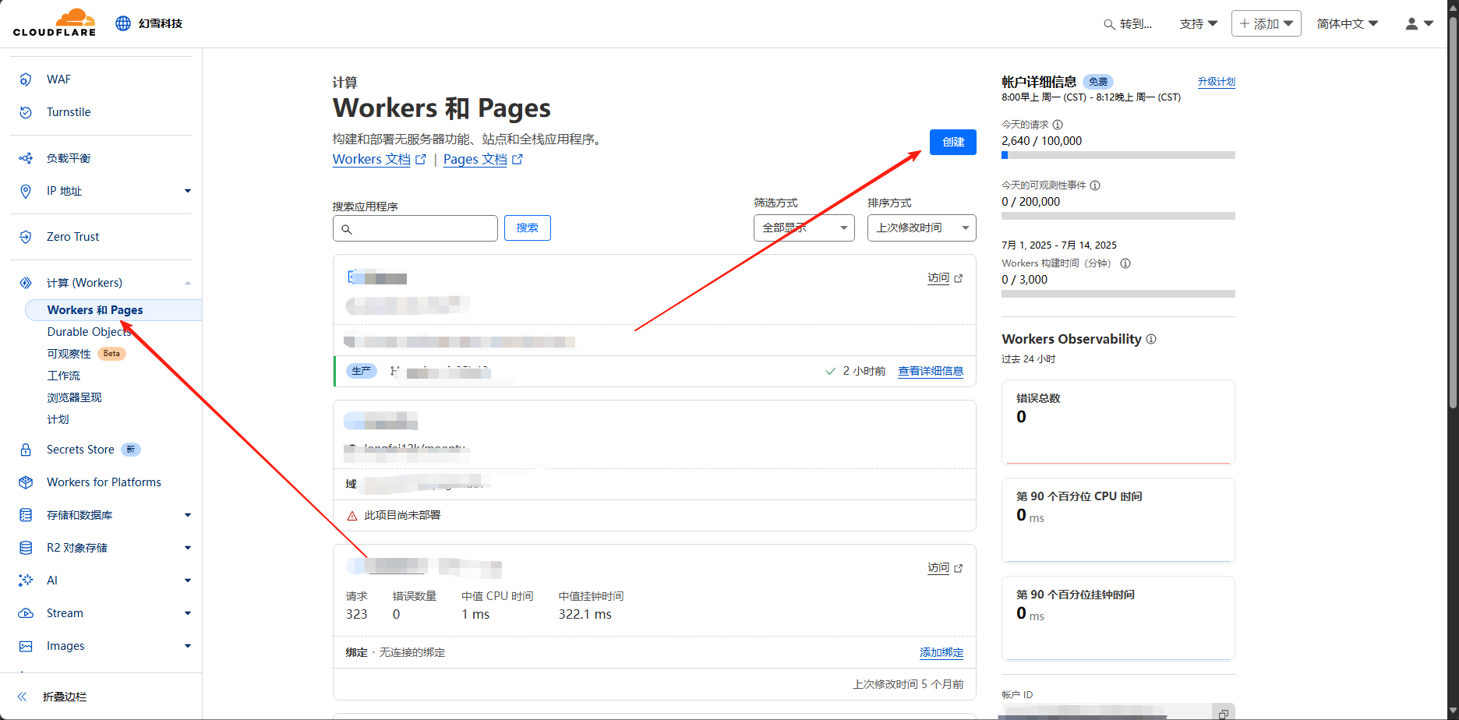Open Durable Objects sidebar item
The height and width of the screenshot is (720, 1459).
click(89, 332)
